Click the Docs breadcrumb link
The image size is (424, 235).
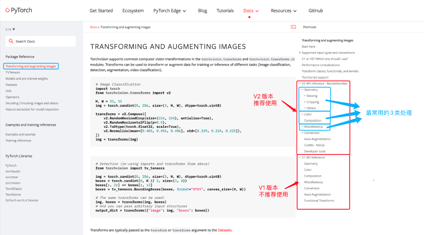(x=94, y=27)
